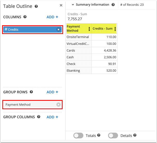Click help icon next to COLUMNS heading
The width and height of the screenshot is (157, 143).
[x=25, y=17]
